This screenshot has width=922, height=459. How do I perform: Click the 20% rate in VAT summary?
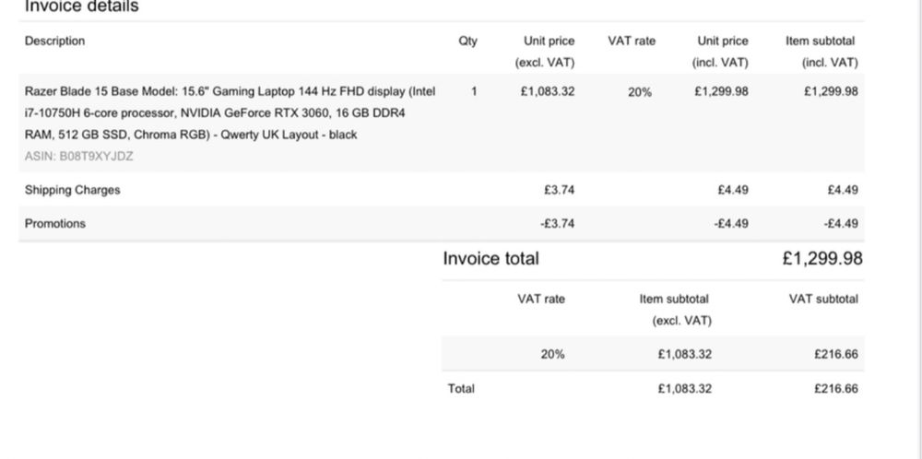coord(552,354)
